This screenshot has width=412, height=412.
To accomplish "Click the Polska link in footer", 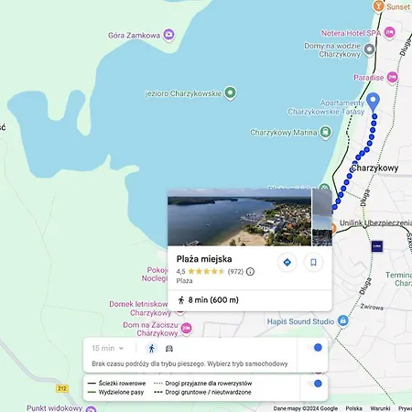I will click(353, 408).
